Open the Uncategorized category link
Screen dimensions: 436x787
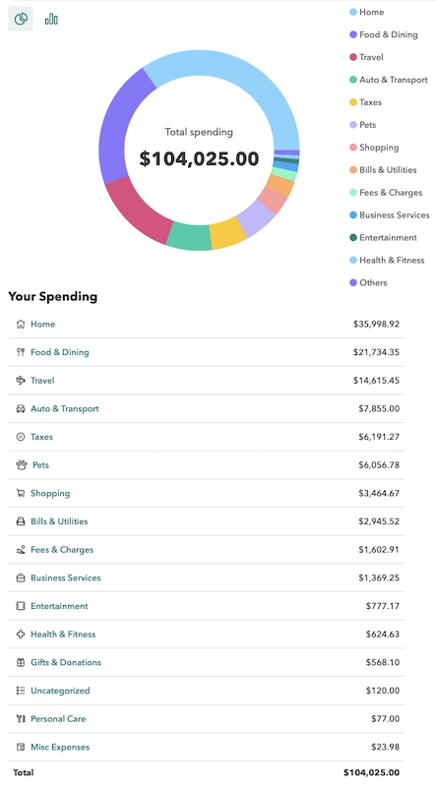[x=60, y=691]
